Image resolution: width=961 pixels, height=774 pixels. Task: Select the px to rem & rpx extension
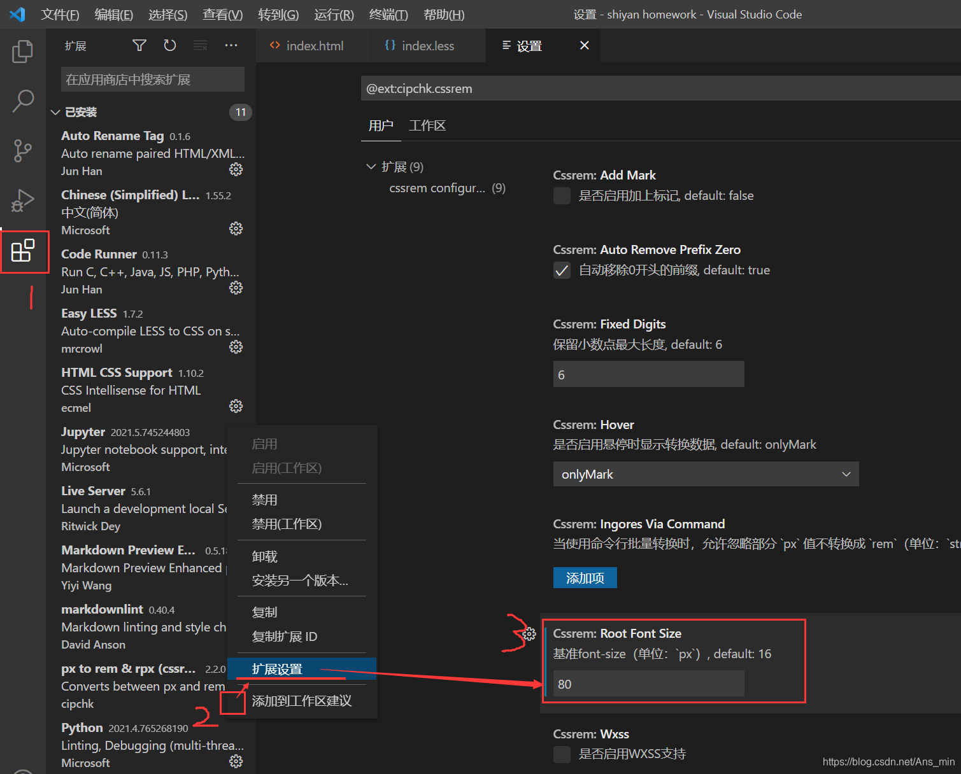[x=144, y=686]
